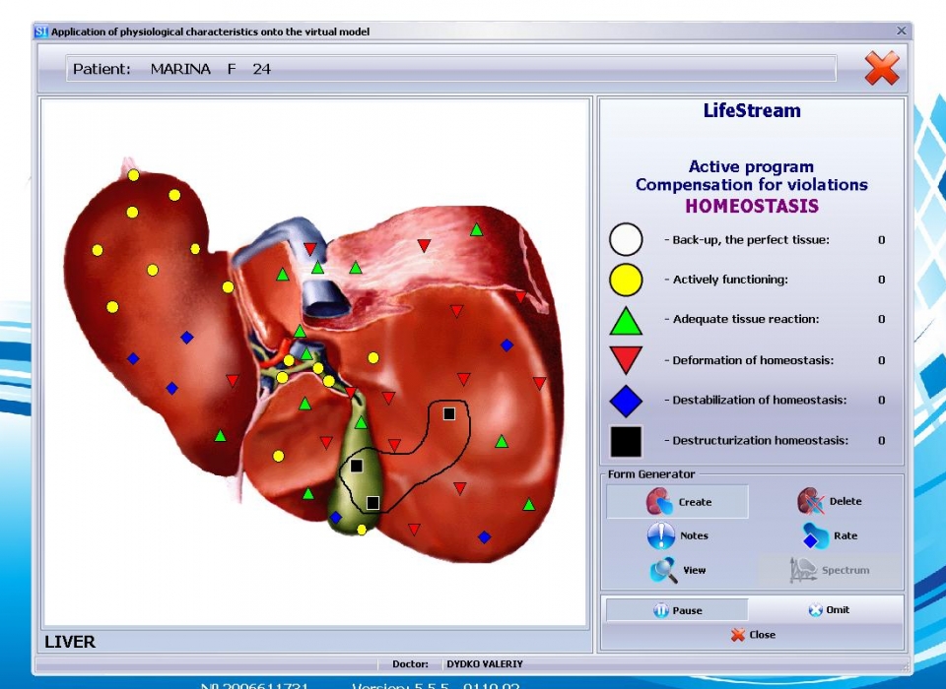Viewport: 946px width, 689px height.
Task: Choose the green triangle Adequate tissue reaction
Action: [x=626, y=321]
